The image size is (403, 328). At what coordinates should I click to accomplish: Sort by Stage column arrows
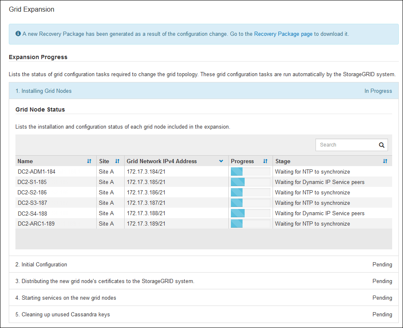tap(385, 161)
